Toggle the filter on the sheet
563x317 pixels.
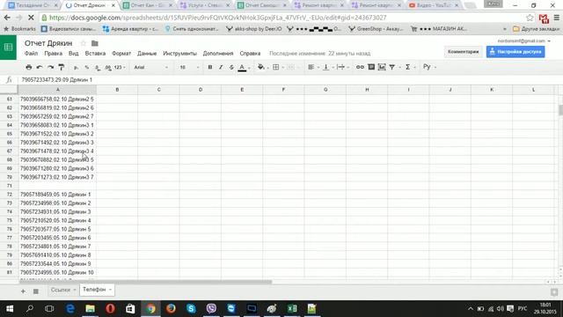[392, 67]
